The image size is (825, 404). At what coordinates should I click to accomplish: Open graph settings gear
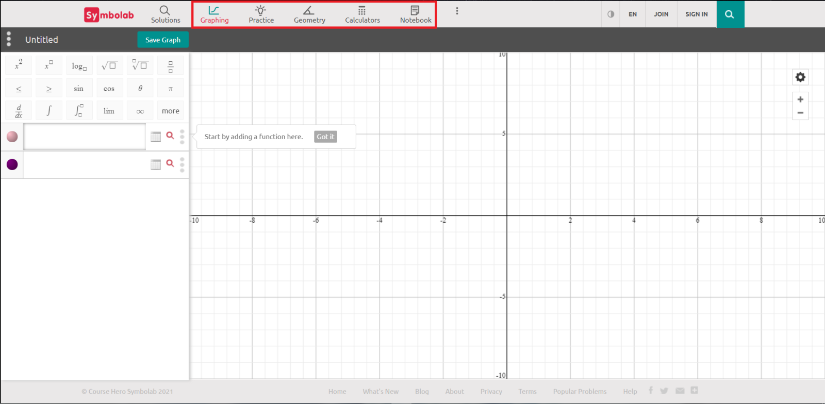(x=800, y=77)
